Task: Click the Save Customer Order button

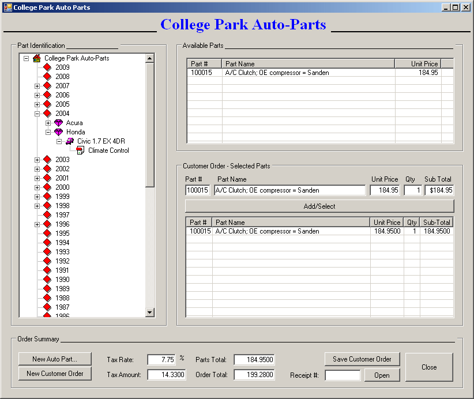Action: click(362, 359)
